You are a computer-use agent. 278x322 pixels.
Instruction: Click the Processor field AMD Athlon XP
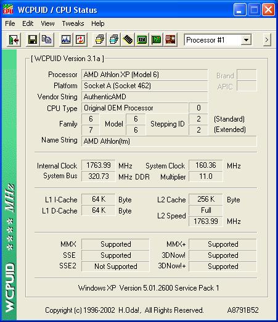click(x=144, y=75)
